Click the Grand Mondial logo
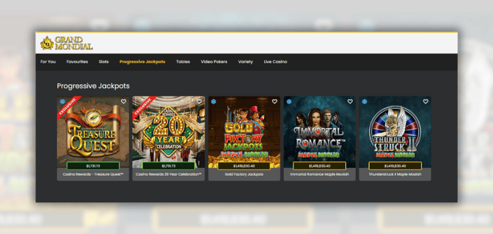493x234 pixels. coord(67,43)
